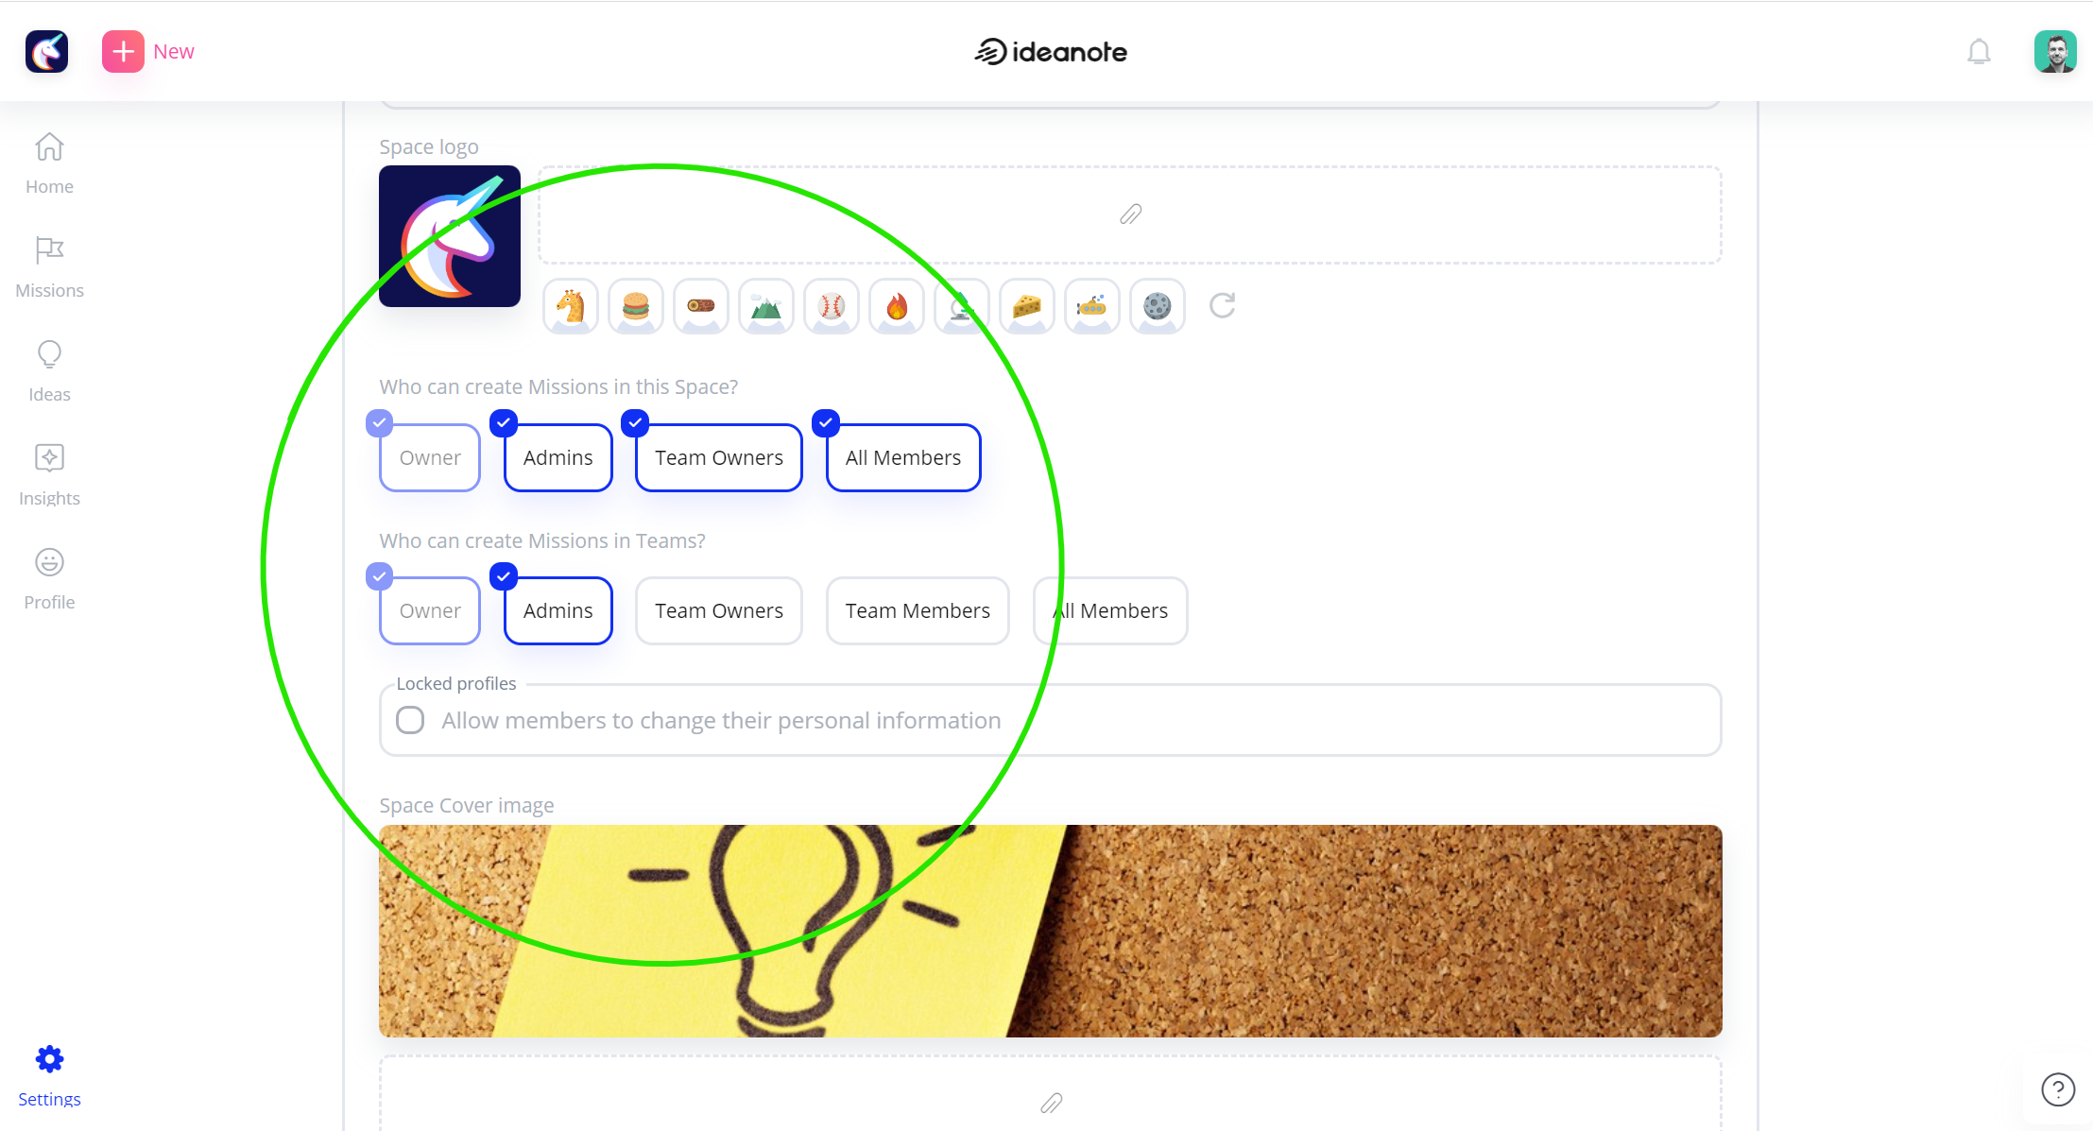Open Profile in the sidebar
Screen dimensions: 2093x1131
(x=49, y=579)
